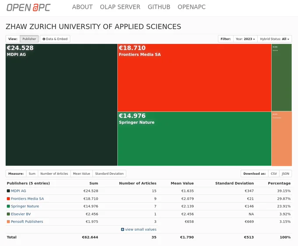Expand the view small values link
The image size is (298, 246).
(x=141, y=229)
